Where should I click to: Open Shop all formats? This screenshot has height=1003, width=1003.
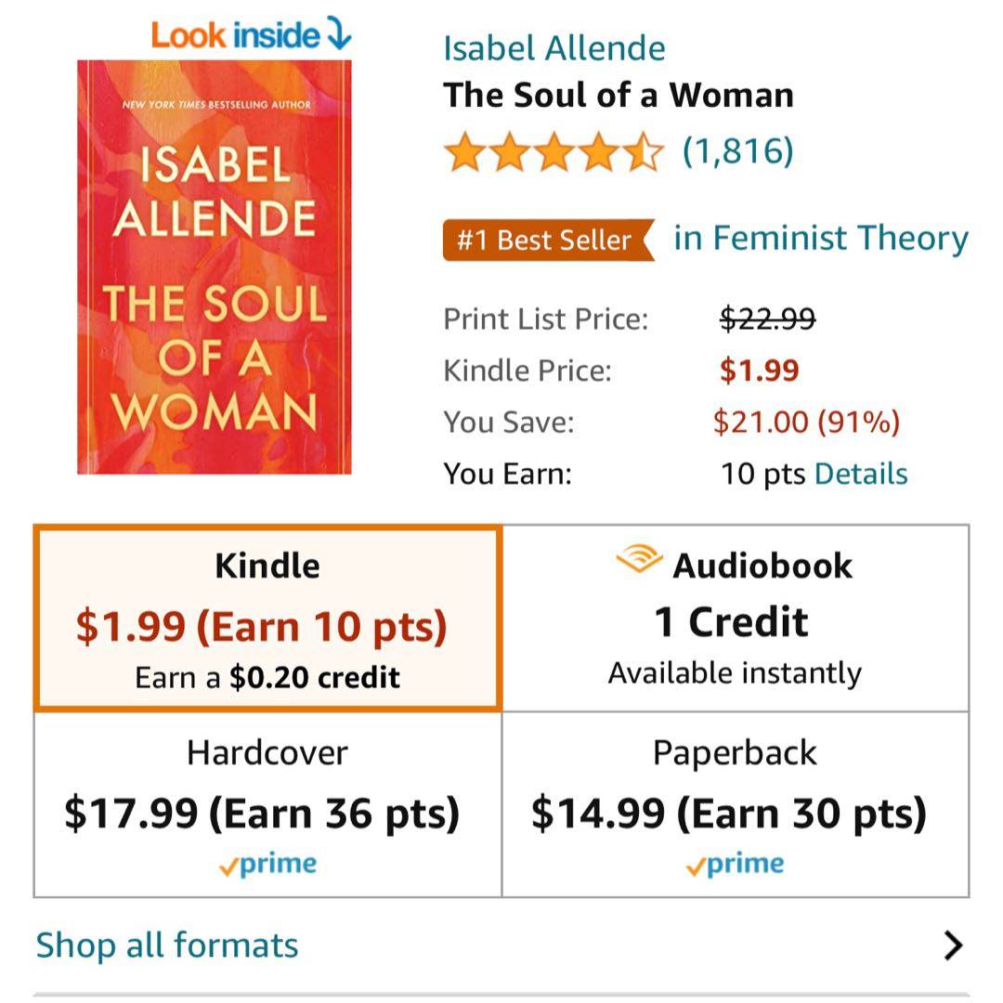click(x=167, y=945)
